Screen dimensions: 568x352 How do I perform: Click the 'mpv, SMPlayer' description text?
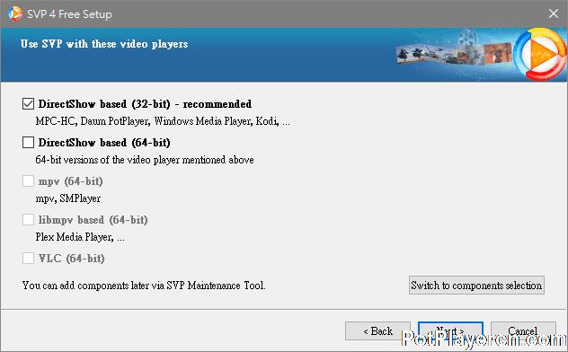68,198
